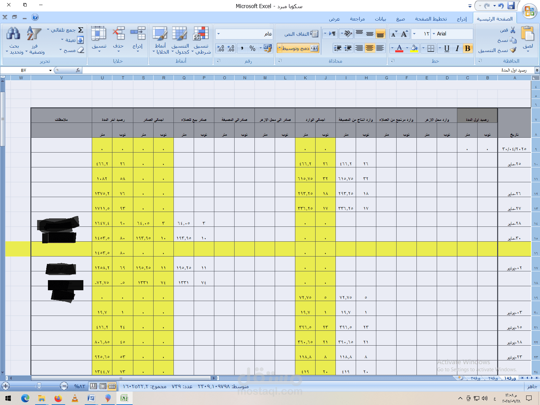
Task: Open the underline style dropdown arrow
Action: coord(440,48)
